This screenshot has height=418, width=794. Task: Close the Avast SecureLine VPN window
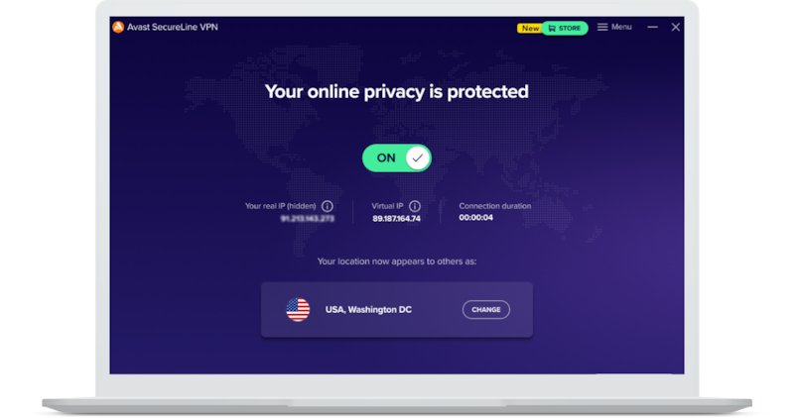pos(676,27)
